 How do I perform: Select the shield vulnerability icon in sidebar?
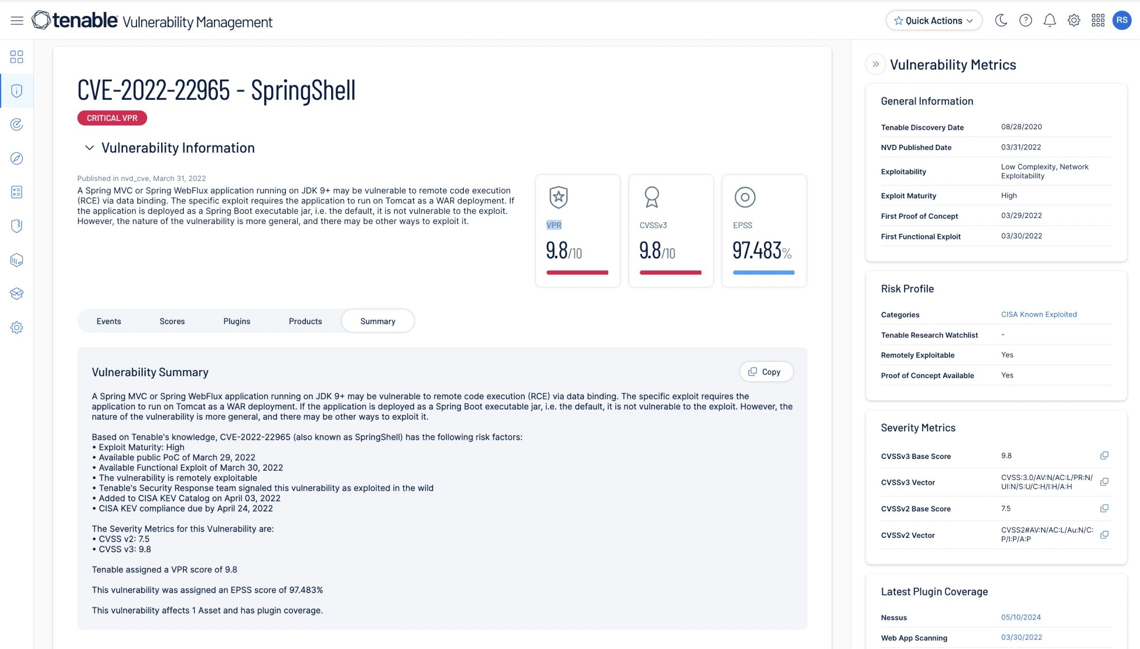click(16, 91)
